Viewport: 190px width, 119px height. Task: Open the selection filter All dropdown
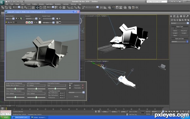[x=16, y=7]
